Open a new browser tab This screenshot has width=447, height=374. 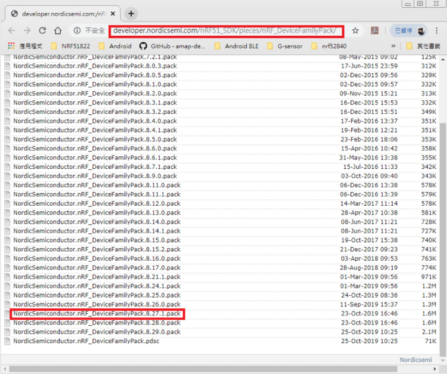click(131, 13)
